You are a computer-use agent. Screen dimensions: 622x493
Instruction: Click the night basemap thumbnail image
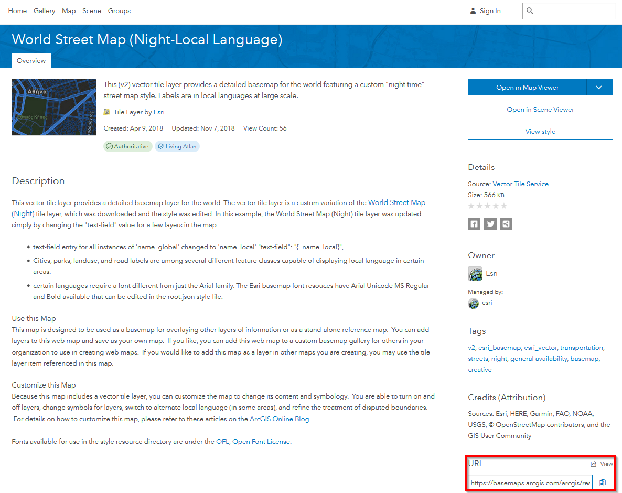(x=53, y=107)
